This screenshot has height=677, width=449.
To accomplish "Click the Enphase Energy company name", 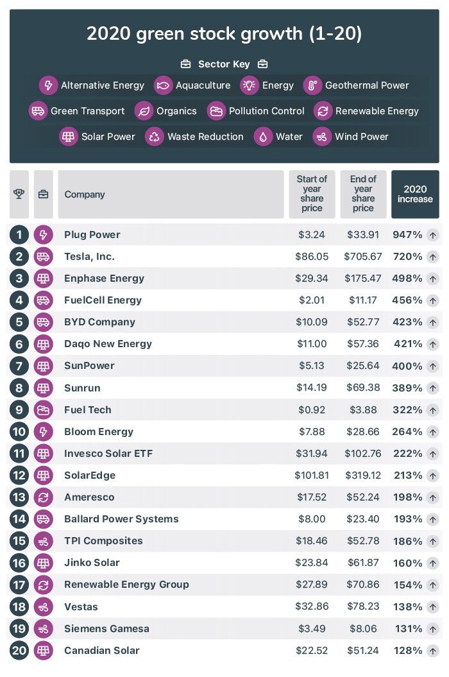I will (x=104, y=279).
